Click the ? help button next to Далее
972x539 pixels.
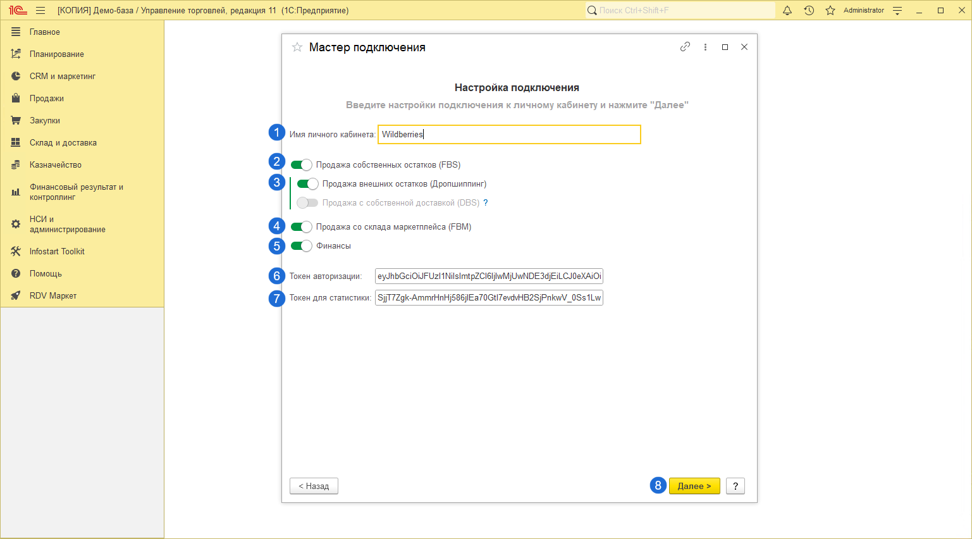[x=735, y=486]
